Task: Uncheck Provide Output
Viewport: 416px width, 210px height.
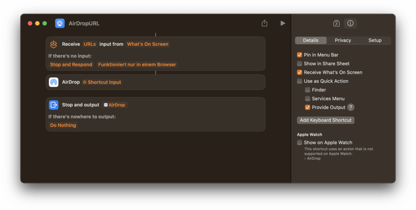Action: click(308, 107)
